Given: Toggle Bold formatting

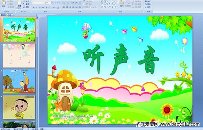Looking at the screenshot, I should coord(33,7).
